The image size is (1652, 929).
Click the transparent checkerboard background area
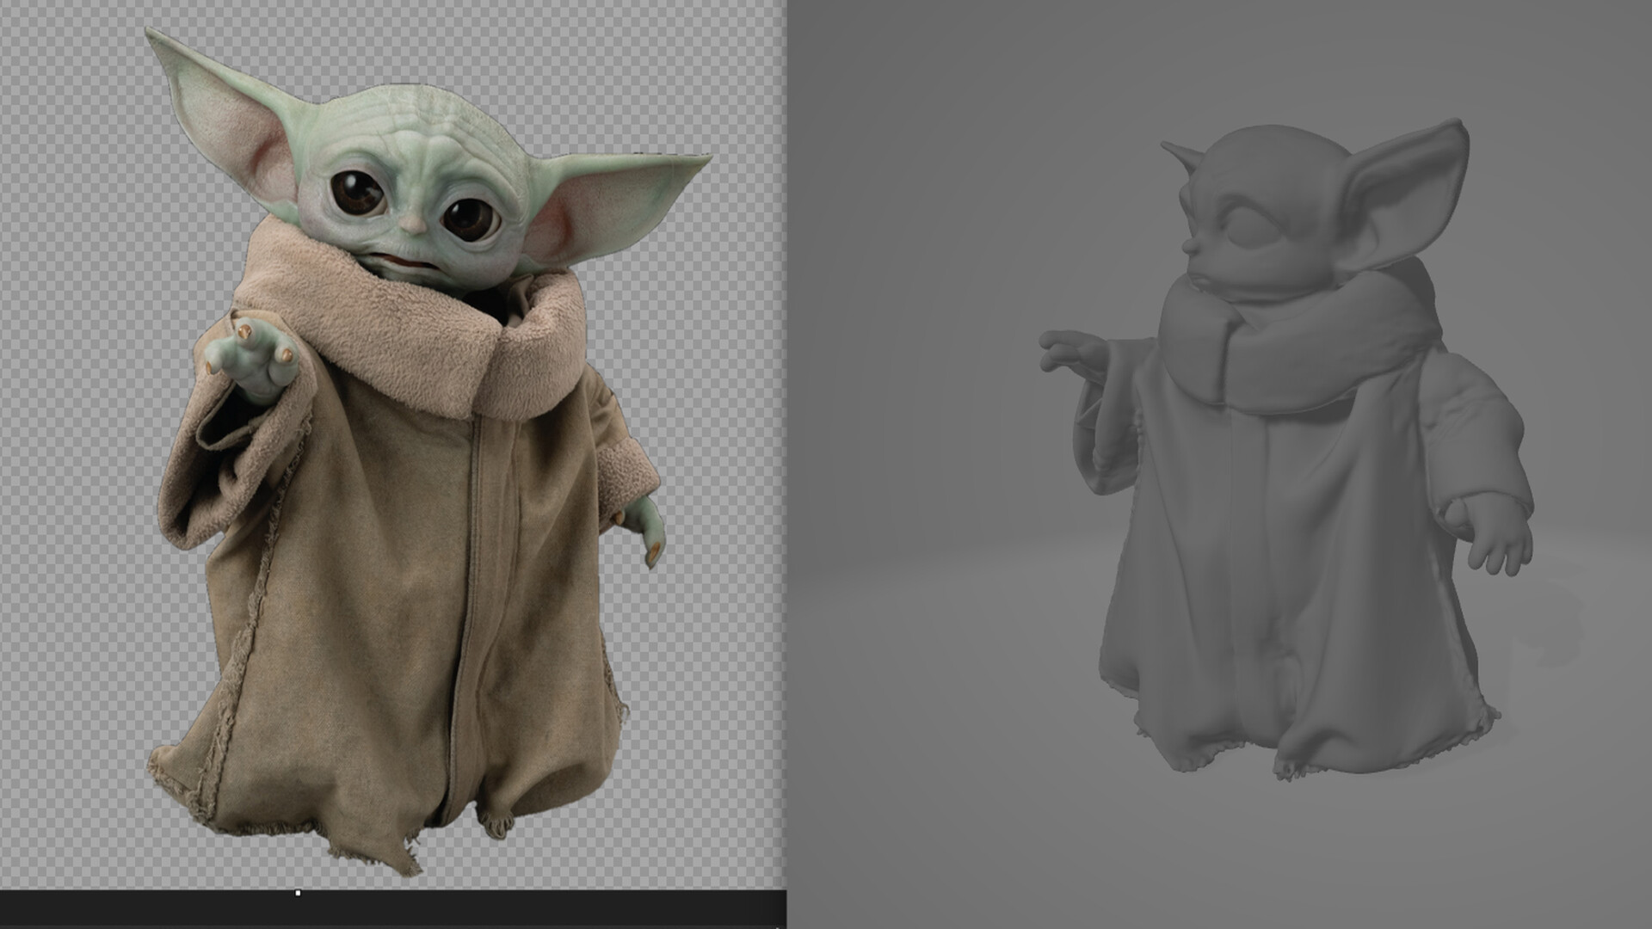[77, 430]
